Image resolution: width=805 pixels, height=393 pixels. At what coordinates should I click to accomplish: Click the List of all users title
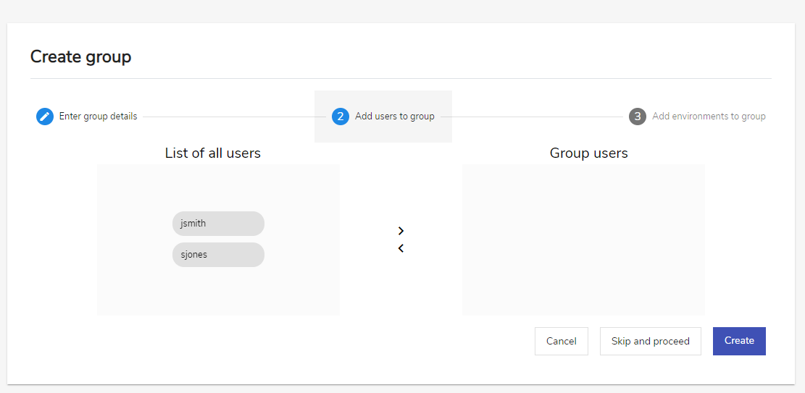(x=212, y=153)
